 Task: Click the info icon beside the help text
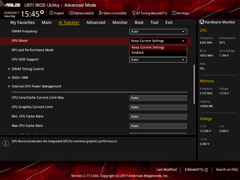[6, 143]
